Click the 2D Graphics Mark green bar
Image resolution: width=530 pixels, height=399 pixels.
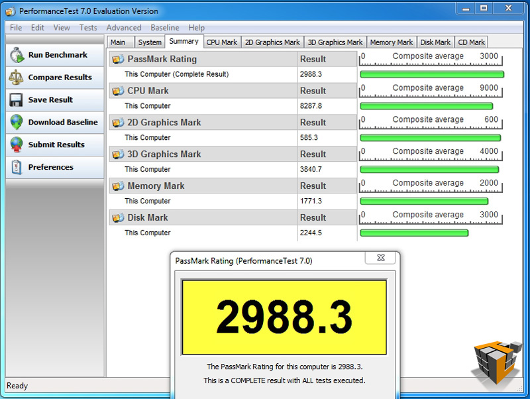(430, 138)
